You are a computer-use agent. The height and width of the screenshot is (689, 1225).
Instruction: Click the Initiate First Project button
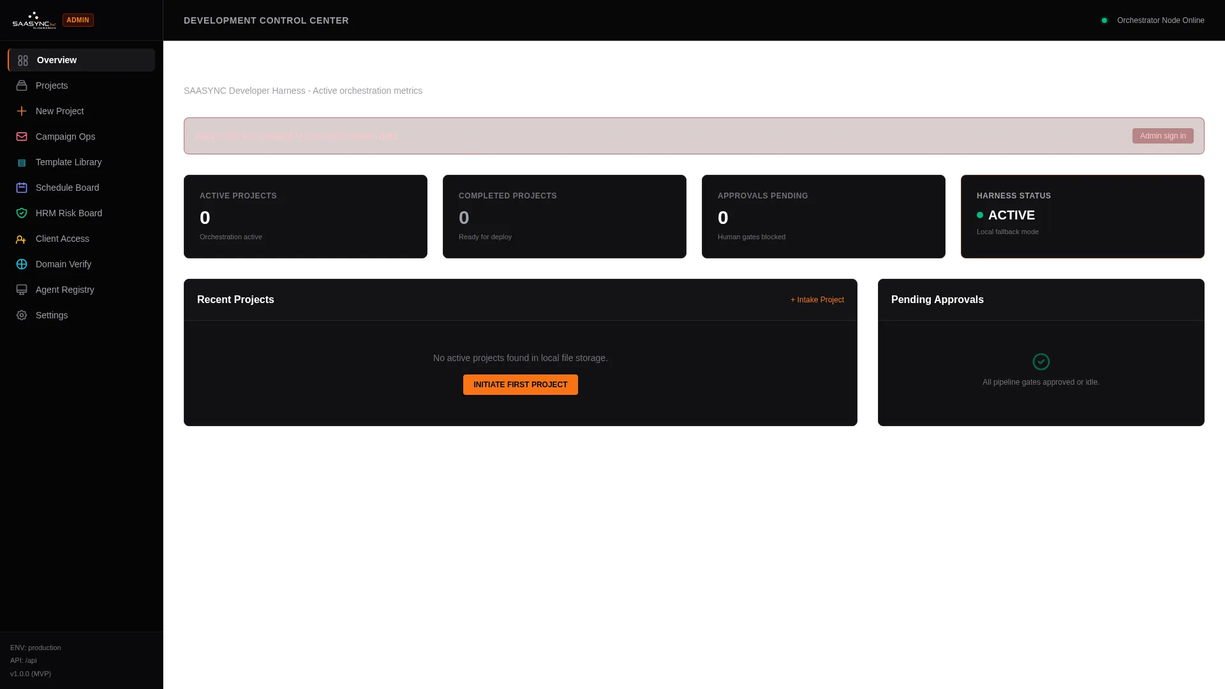pyautogui.click(x=521, y=385)
